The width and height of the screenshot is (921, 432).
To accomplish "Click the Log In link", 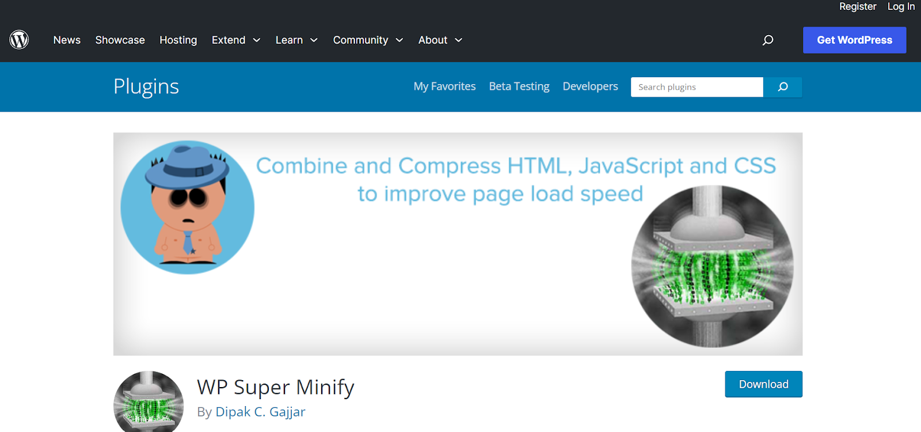I will coord(901,6).
